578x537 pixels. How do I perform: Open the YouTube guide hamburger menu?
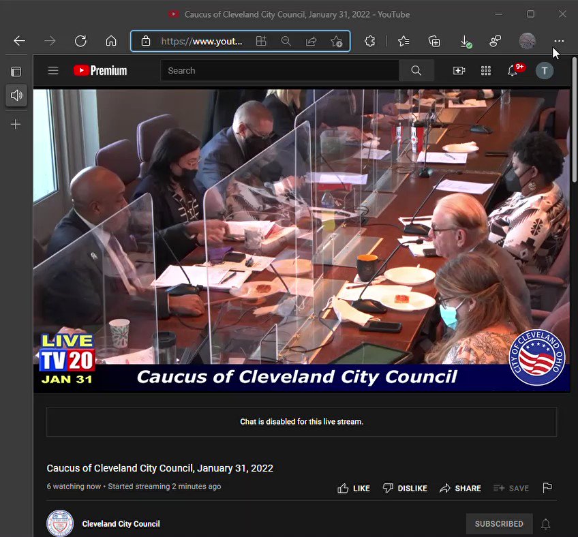pyautogui.click(x=53, y=70)
